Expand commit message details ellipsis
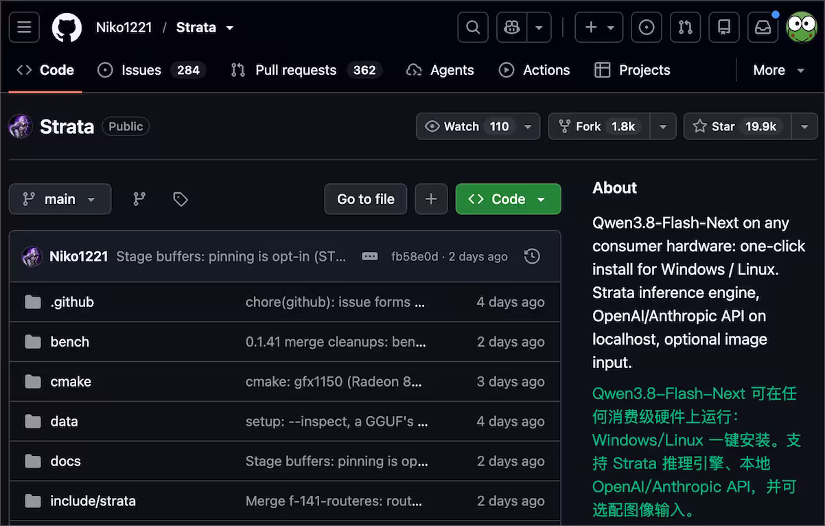The image size is (825, 526). (370, 256)
